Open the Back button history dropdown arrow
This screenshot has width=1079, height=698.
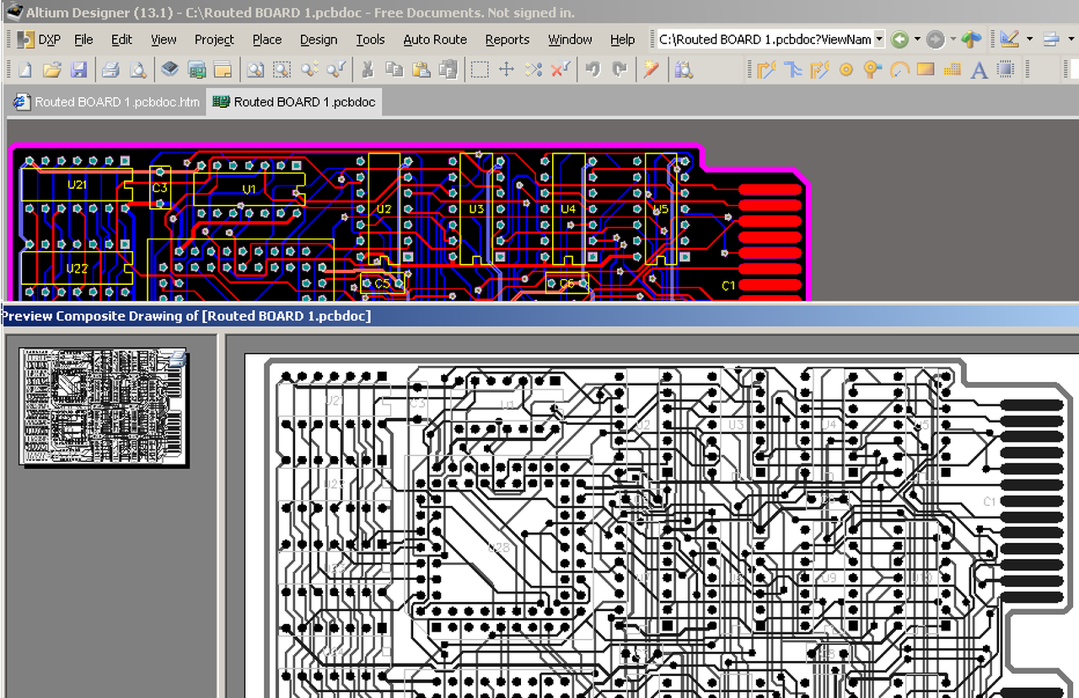[917, 39]
